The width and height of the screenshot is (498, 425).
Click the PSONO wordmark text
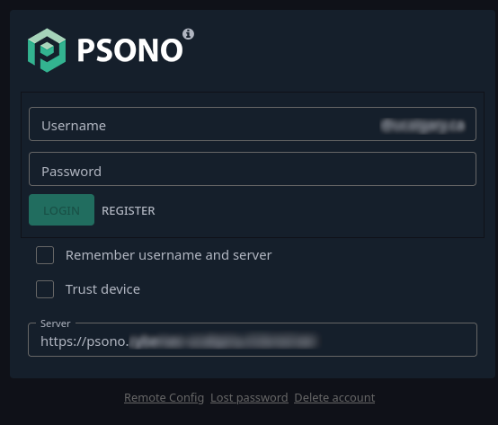tap(130, 49)
